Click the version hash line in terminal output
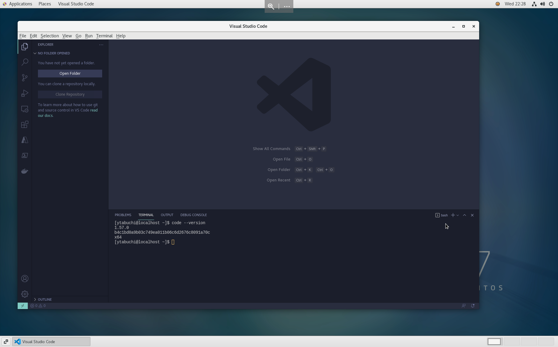The height and width of the screenshot is (347, 558). coord(162,233)
